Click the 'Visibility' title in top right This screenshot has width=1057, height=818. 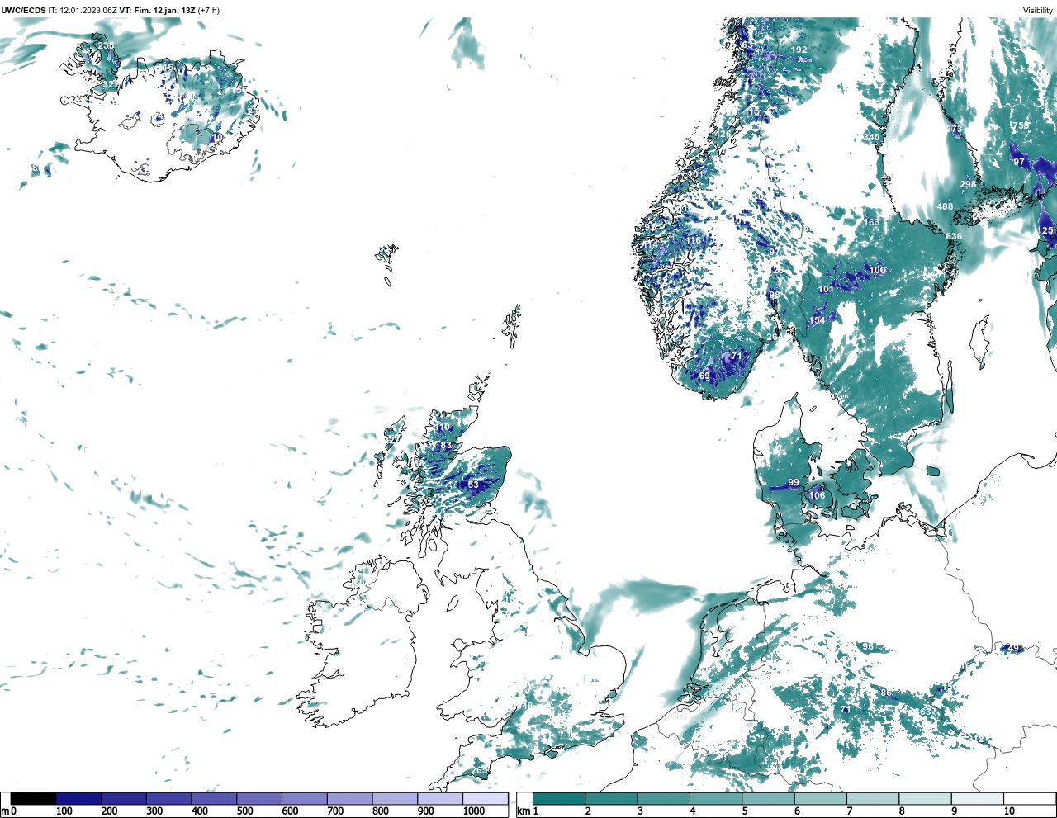point(1038,10)
